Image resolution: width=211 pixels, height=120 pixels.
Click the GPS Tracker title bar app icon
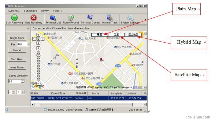coord(7,6)
